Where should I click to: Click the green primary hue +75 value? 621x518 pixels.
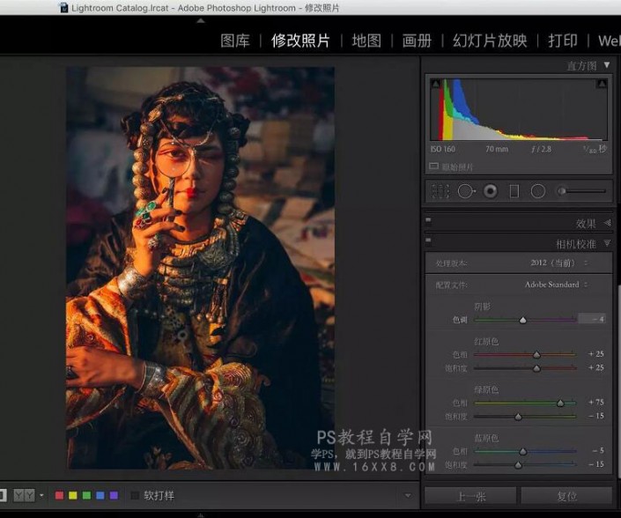(x=596, y=402)
